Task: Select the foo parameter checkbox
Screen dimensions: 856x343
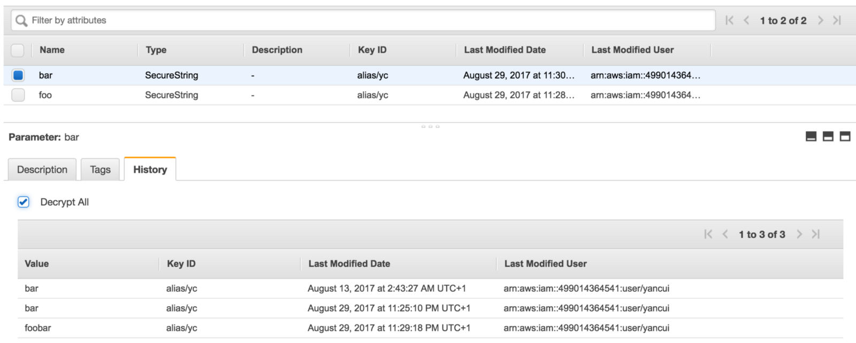Action: [18, 95]
